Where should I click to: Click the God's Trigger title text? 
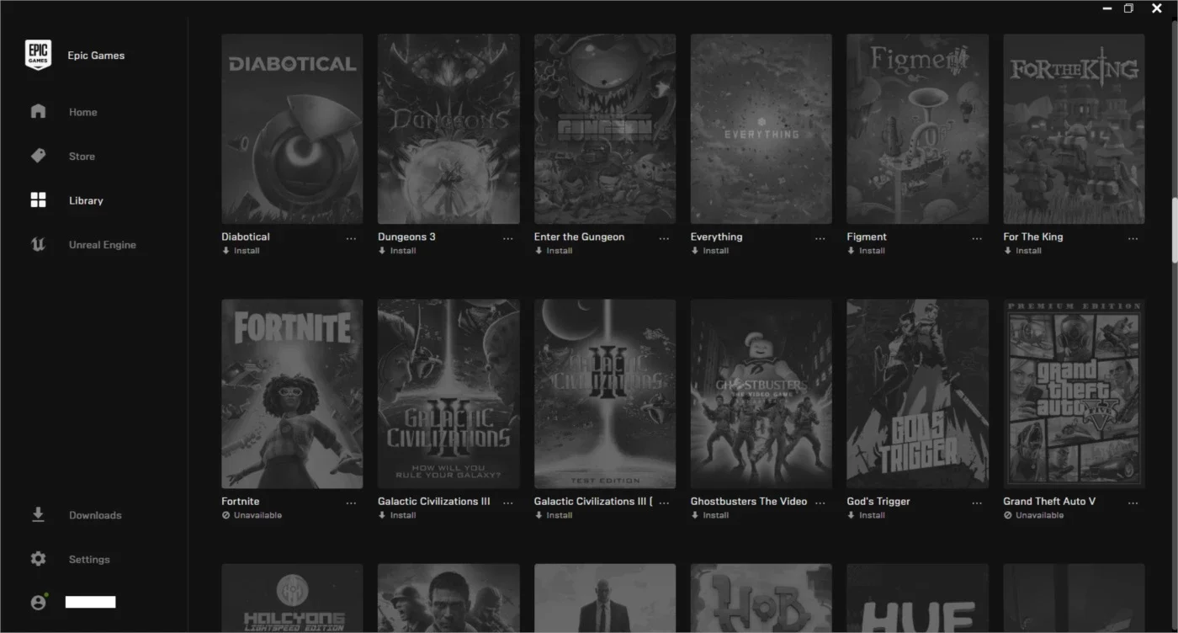pos(878,502)
